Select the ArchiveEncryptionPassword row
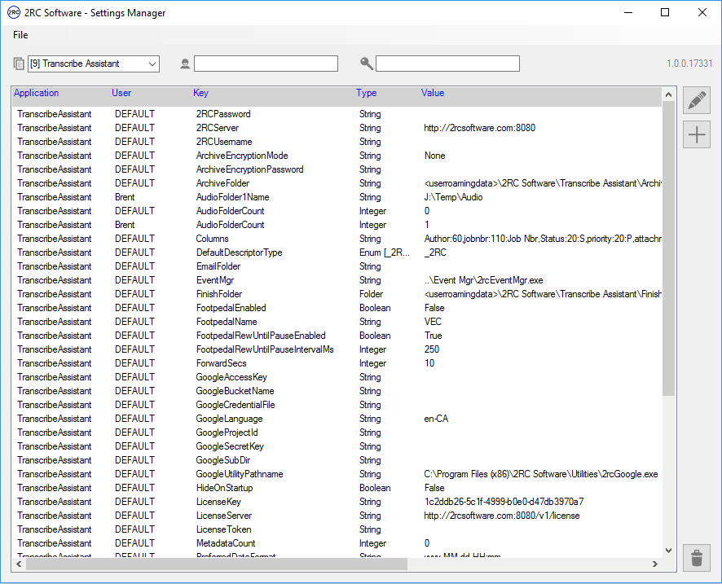722x584 pixels. (x=337, y=169)
